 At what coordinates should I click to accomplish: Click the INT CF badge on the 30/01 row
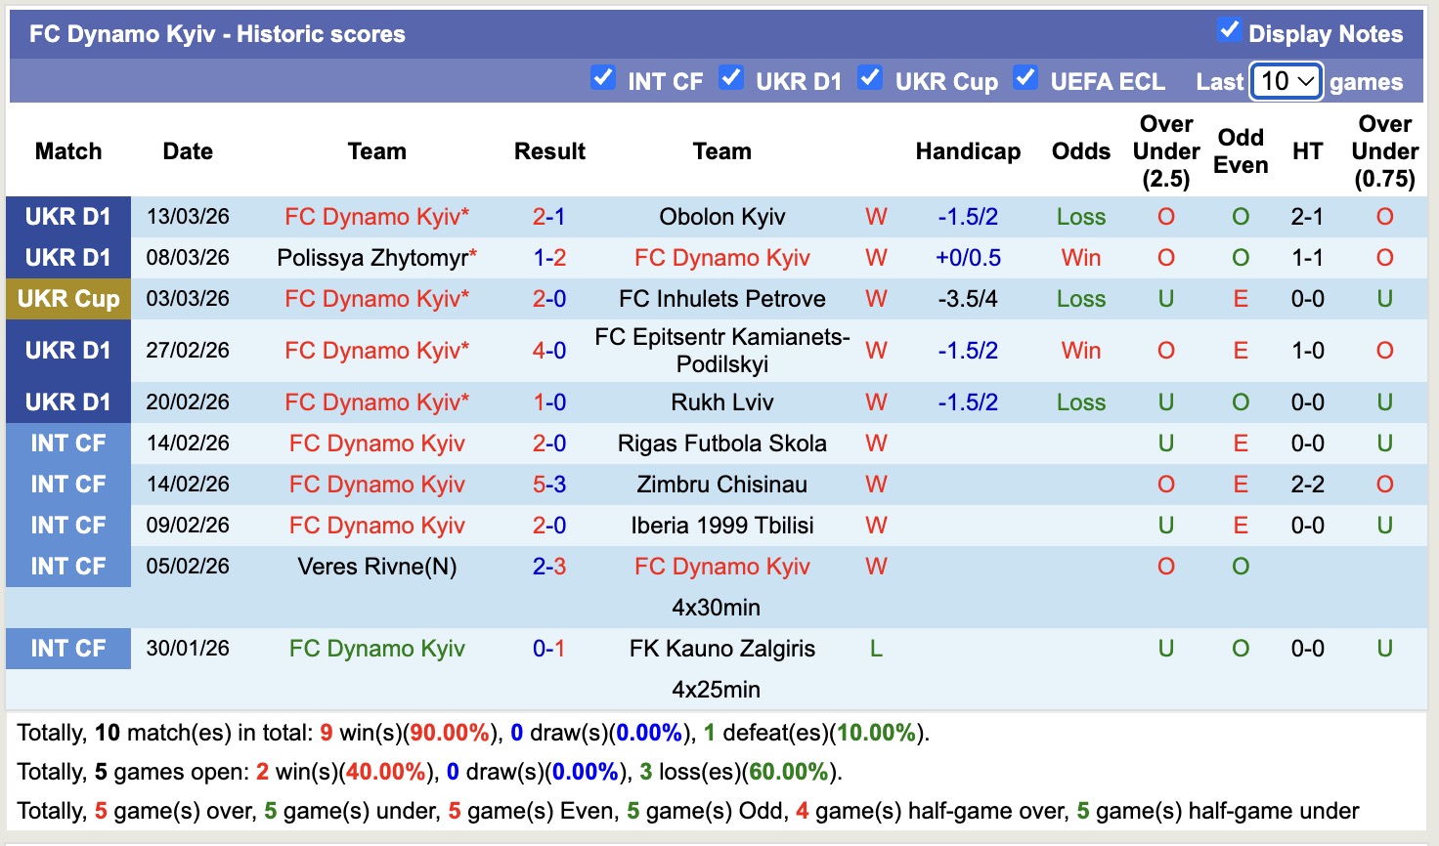click(68, 648)
